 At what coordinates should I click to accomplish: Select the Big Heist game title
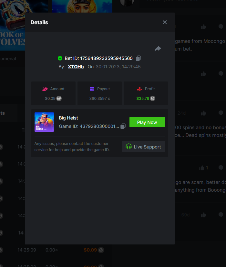click(x=68, y=118)
